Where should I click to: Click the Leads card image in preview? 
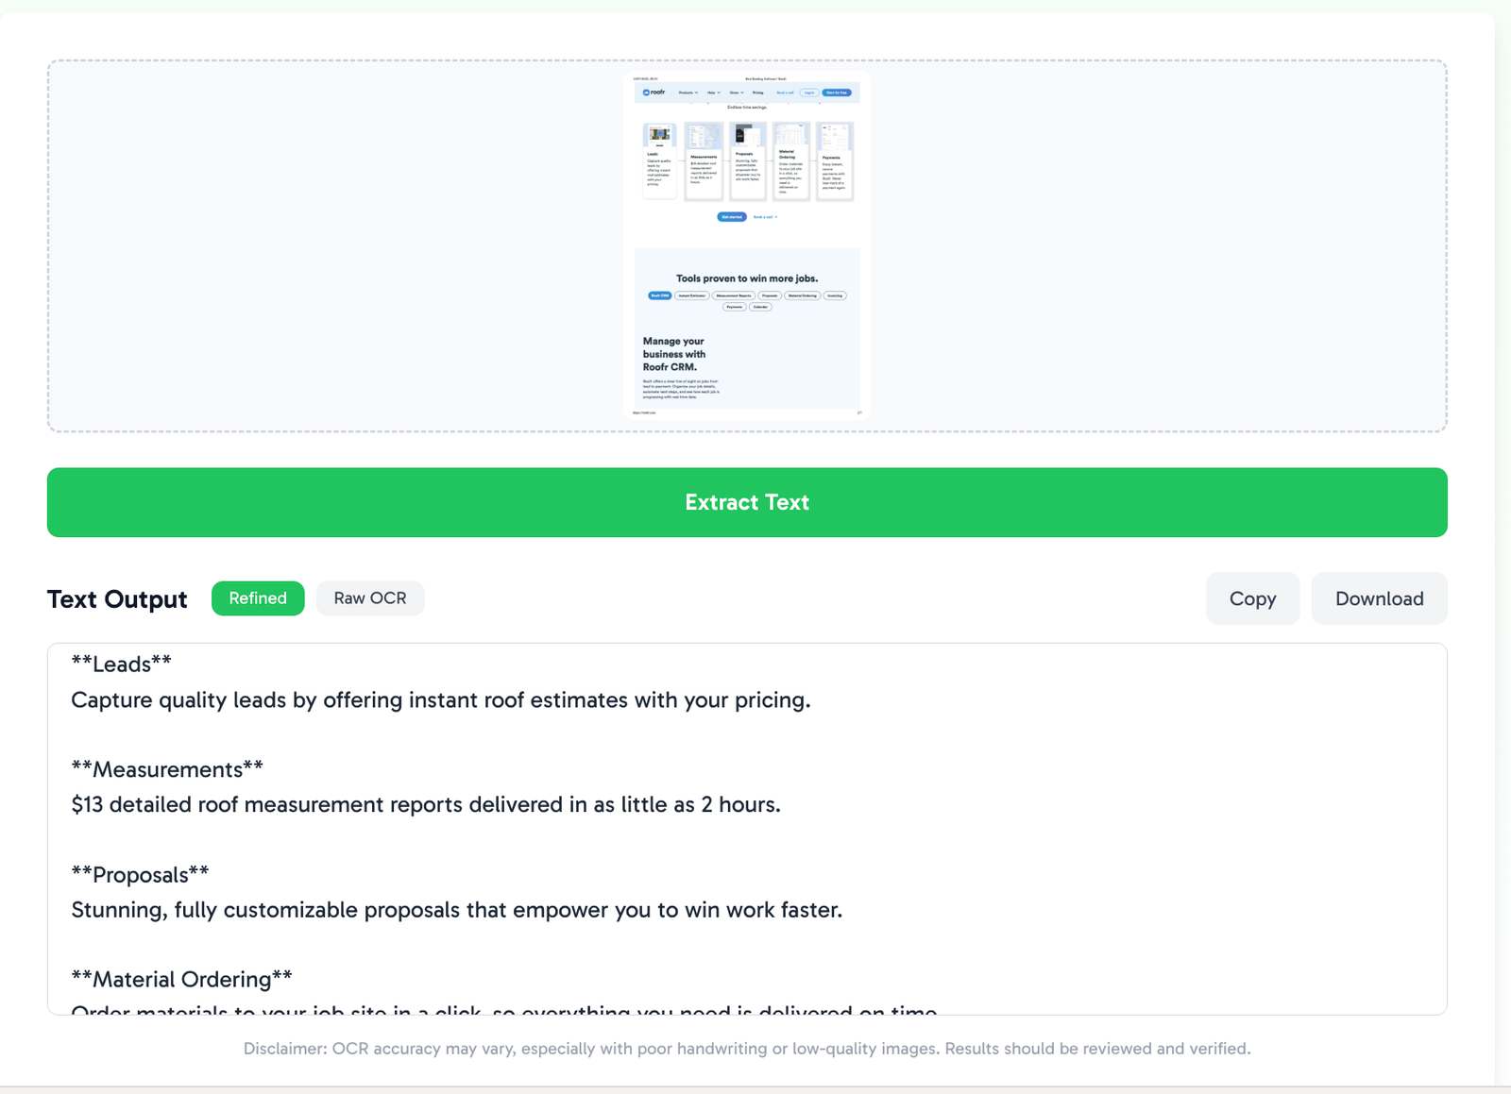point(659,134)
